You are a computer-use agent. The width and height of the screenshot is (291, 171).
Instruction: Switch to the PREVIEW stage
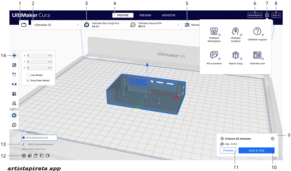[x=145, y=15]
